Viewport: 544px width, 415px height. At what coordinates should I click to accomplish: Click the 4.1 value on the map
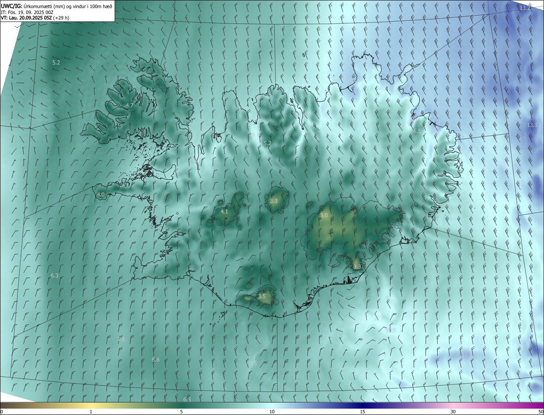[224, 211]
